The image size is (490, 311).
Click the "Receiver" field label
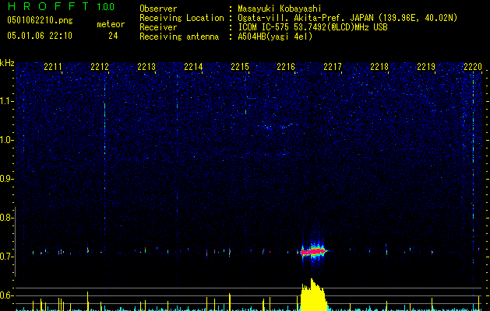point(158,27)
